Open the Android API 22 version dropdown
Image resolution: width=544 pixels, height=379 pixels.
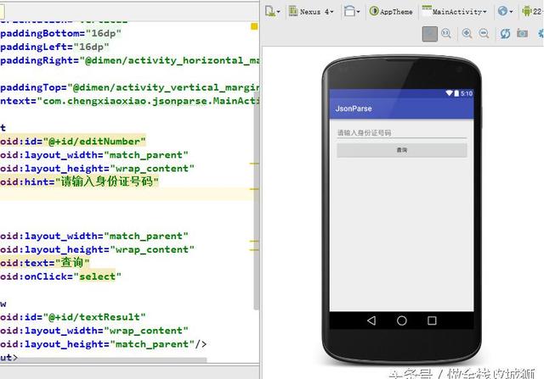(x=535, y=11)
